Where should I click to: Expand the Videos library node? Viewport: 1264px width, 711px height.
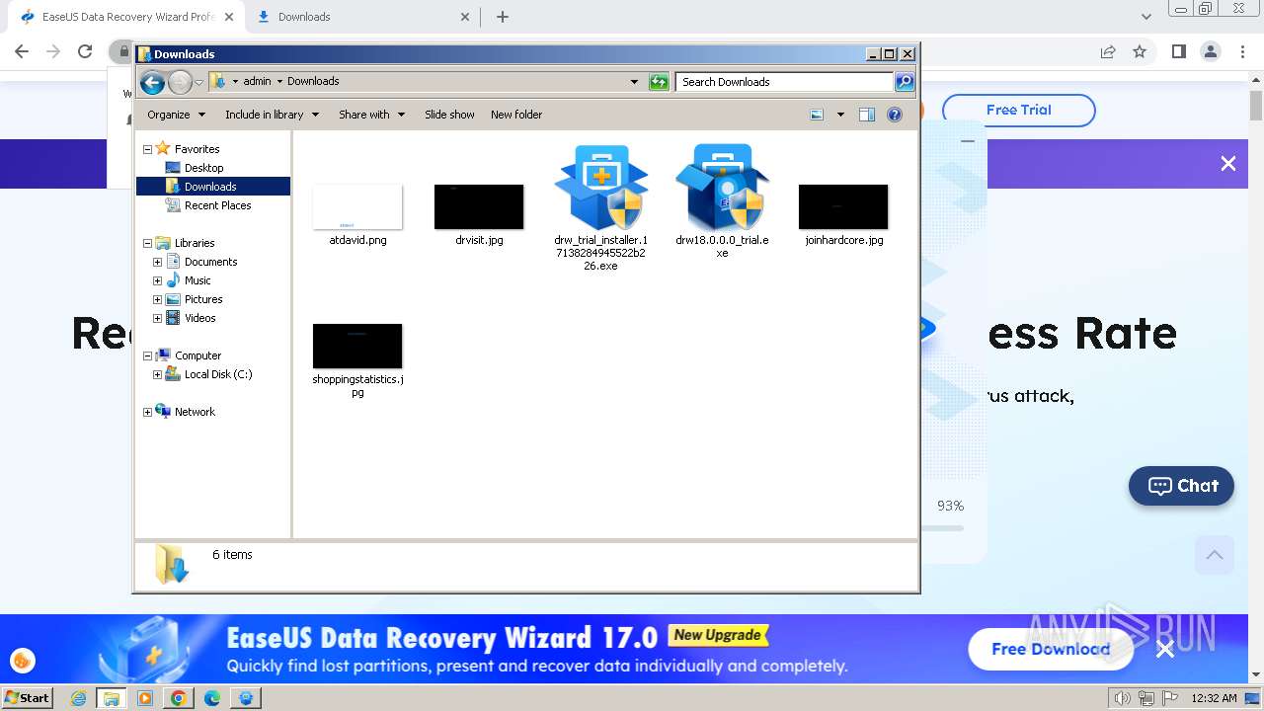pyautogui.click(x=157, y=318)
